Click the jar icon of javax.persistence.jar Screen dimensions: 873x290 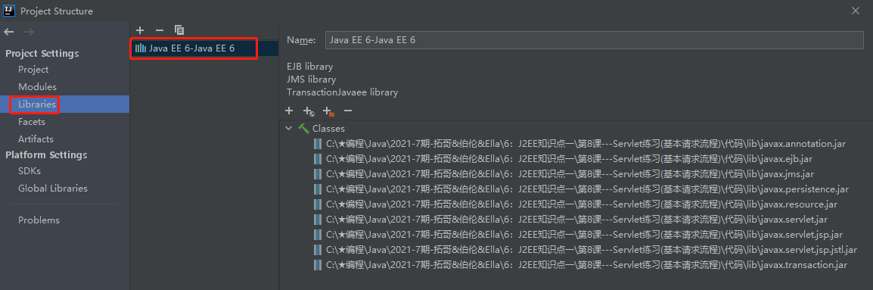pyautogui.click(x=318, y=189)
